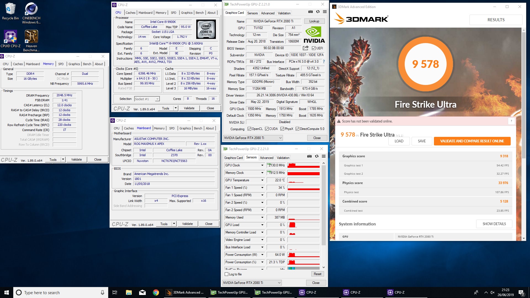Open the Socket #1 selection dropdown in CPU-Z

(147, 99)
